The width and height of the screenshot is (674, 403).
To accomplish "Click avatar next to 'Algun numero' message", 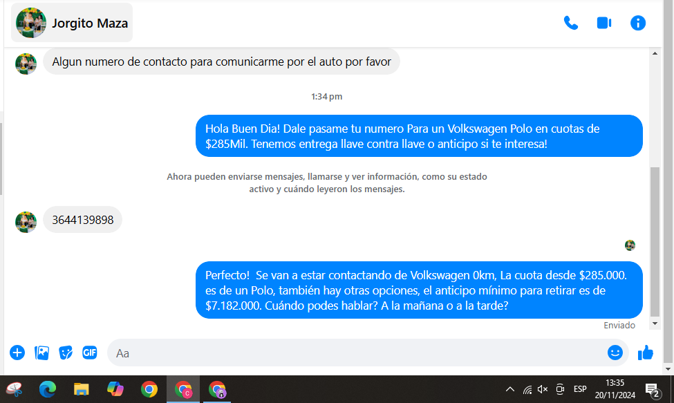I will [26, 64].
